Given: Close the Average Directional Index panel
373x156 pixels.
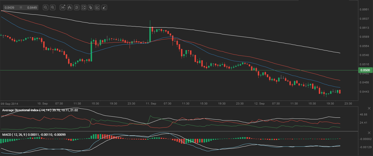Looking at the screenshot, I should click(x=369, y=108).
